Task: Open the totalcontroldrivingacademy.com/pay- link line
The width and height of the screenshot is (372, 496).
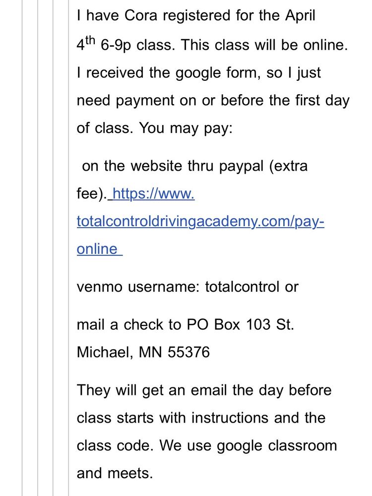Action: coord(200,221)
